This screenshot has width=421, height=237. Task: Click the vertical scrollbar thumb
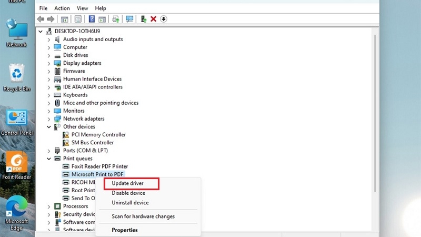click(375, 113)
